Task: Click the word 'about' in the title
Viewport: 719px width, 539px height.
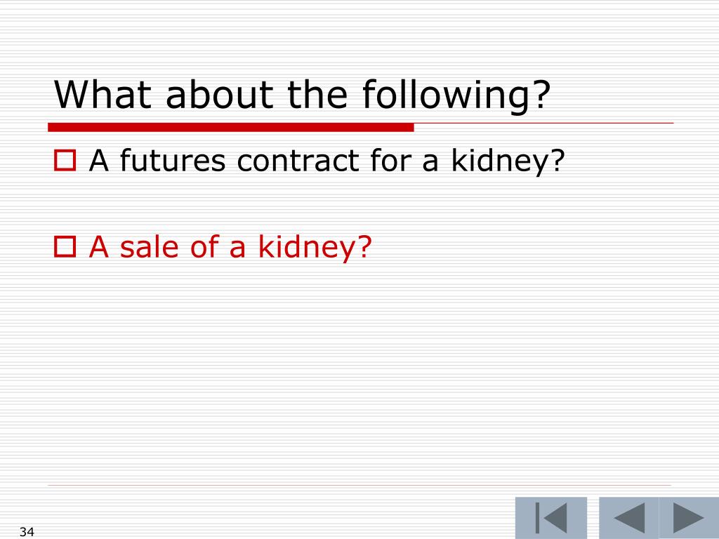Action: click(x=219, y=94)
